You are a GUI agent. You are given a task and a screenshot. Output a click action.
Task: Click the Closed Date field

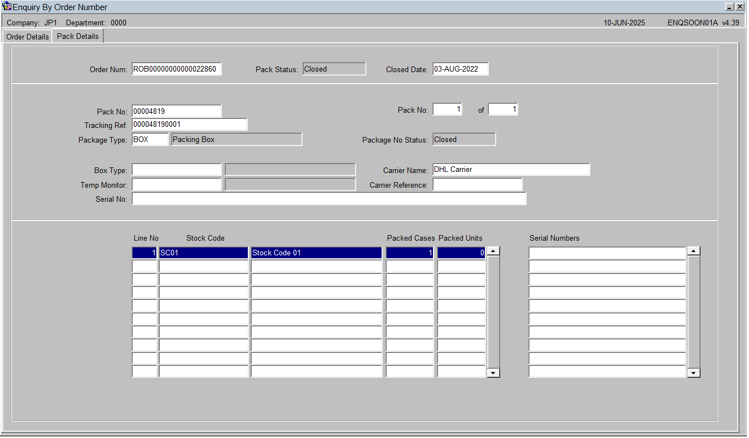click(x=461, y=69)
